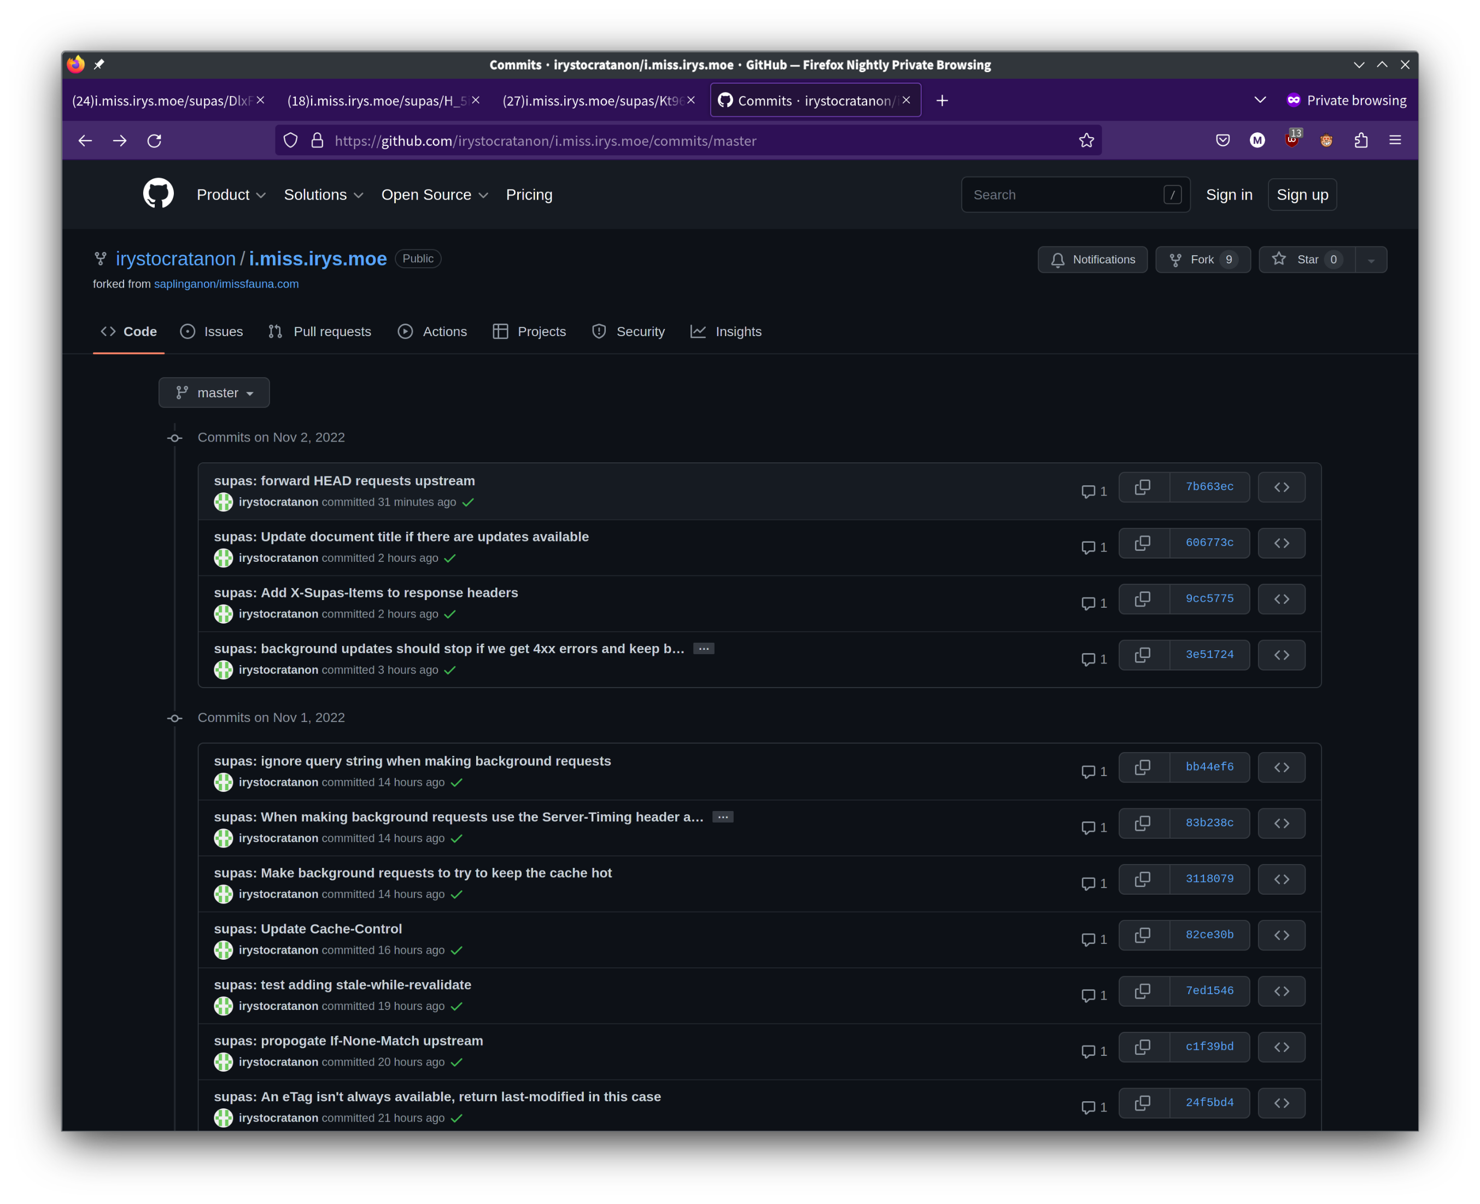Open i.miss.irys.moe repository link
This screenshot has height=1204, width=1480.
pyautogui.click(x=318, y=259)
